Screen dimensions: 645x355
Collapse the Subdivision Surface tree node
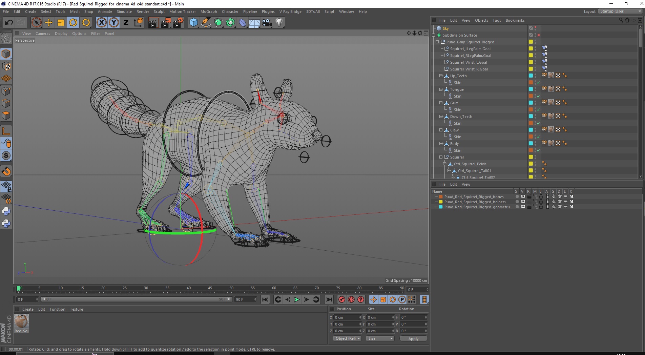[x=434, y=35]
